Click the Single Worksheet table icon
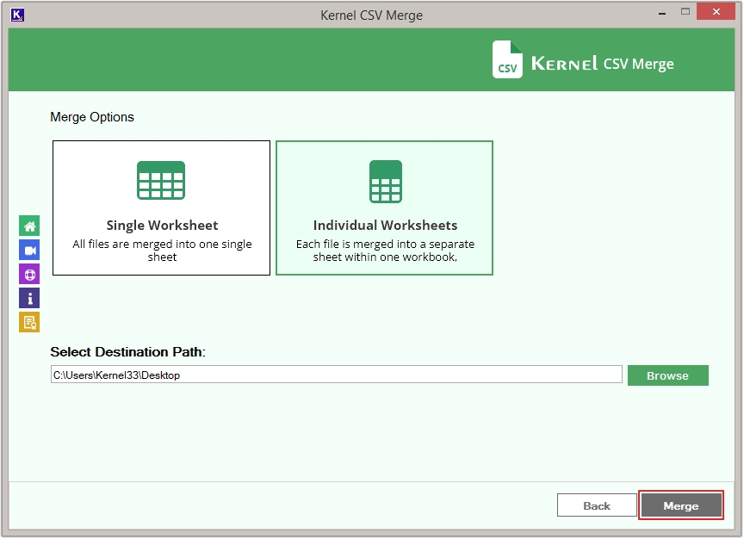This screenshot has width=744, height=539. pos(161,180)
